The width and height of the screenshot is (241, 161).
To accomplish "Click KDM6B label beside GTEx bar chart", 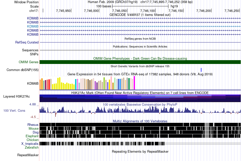I will [x=33, y=83].
